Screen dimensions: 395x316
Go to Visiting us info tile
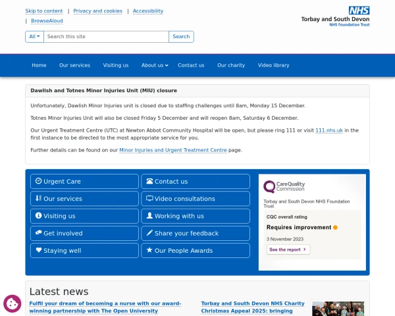click(x=84, y=216)
